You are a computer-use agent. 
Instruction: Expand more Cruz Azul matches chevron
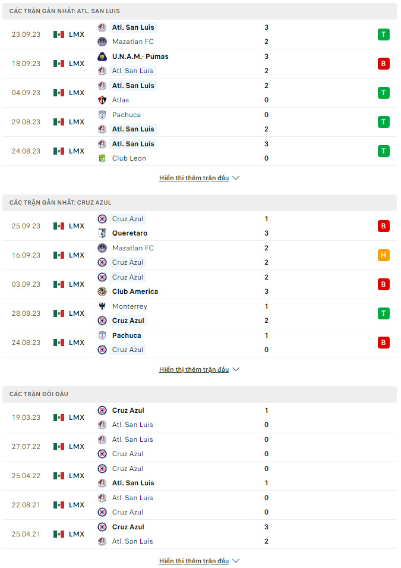pyautogui.click(x=236, y=369)
